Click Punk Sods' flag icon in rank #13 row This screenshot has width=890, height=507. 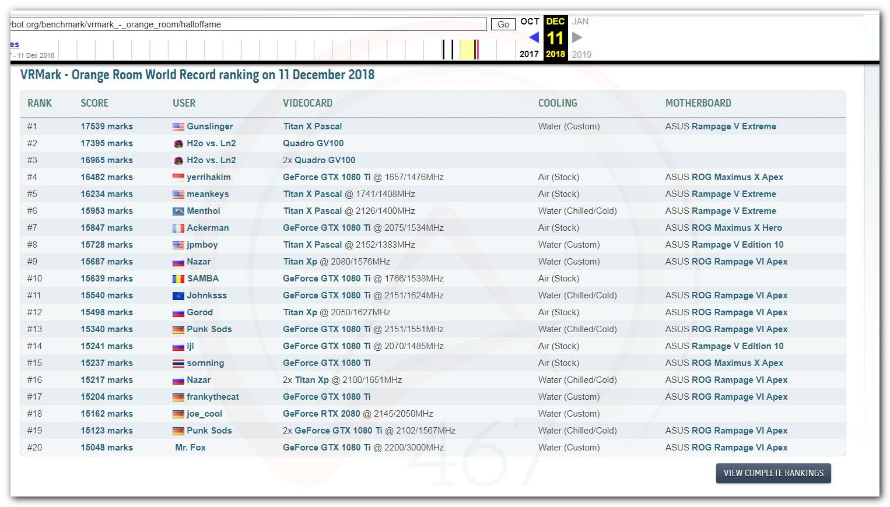(x=178, y=329)
